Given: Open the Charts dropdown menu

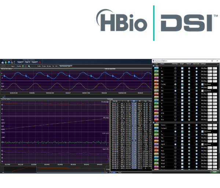Looking at the screenshot, I should click(x=34, y=63).
